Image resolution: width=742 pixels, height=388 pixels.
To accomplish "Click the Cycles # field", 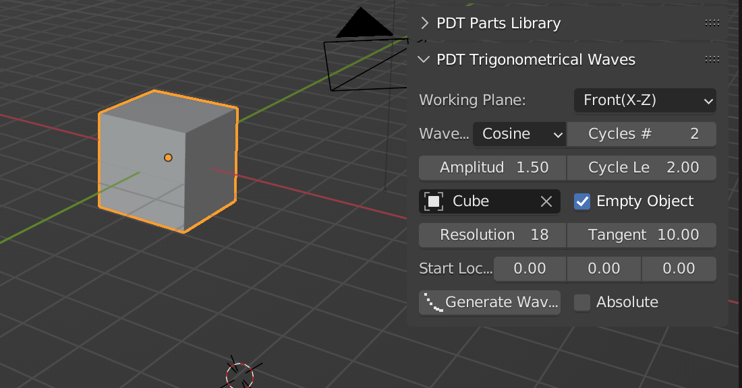I will coord(641,134).
